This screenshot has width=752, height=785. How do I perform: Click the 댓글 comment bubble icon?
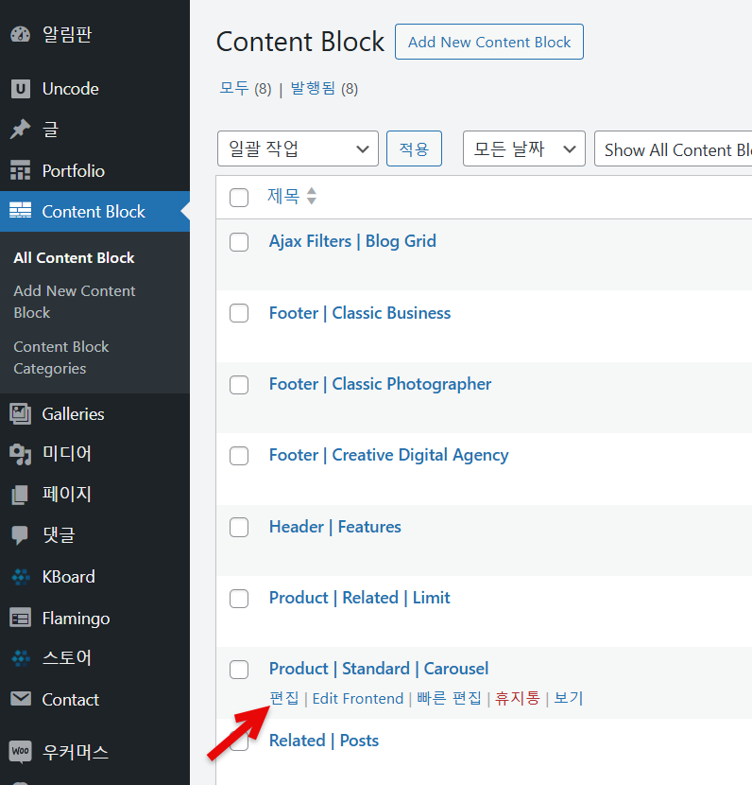(21, 535)
